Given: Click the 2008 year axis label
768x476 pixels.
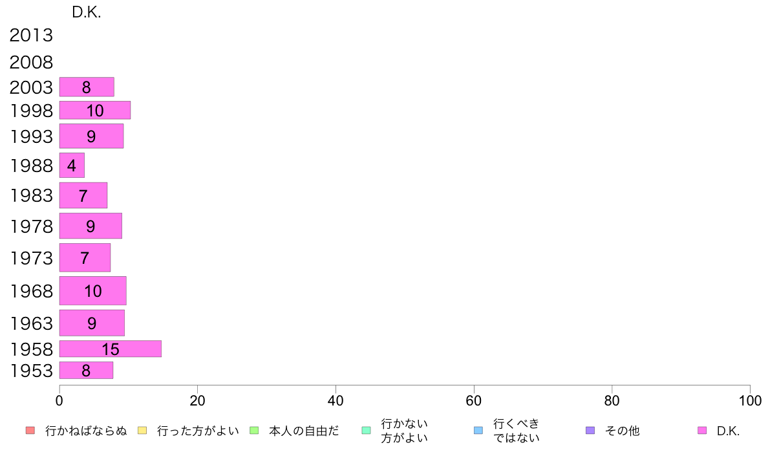Looking at the screenshot, I should [31, 62].
